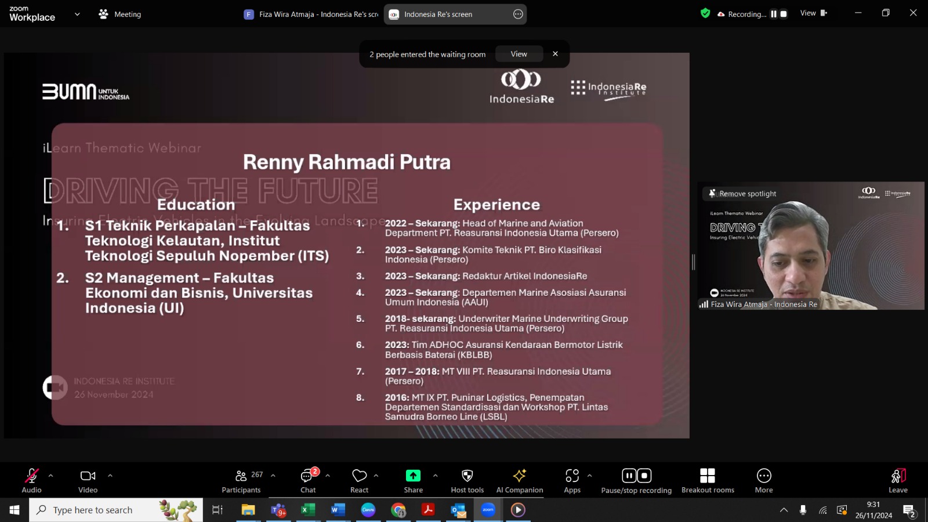This screenshot has height=522, width=928.
Task: Click the green encryption shield icon
Action: pyautogui.click(x=705, y=13)
